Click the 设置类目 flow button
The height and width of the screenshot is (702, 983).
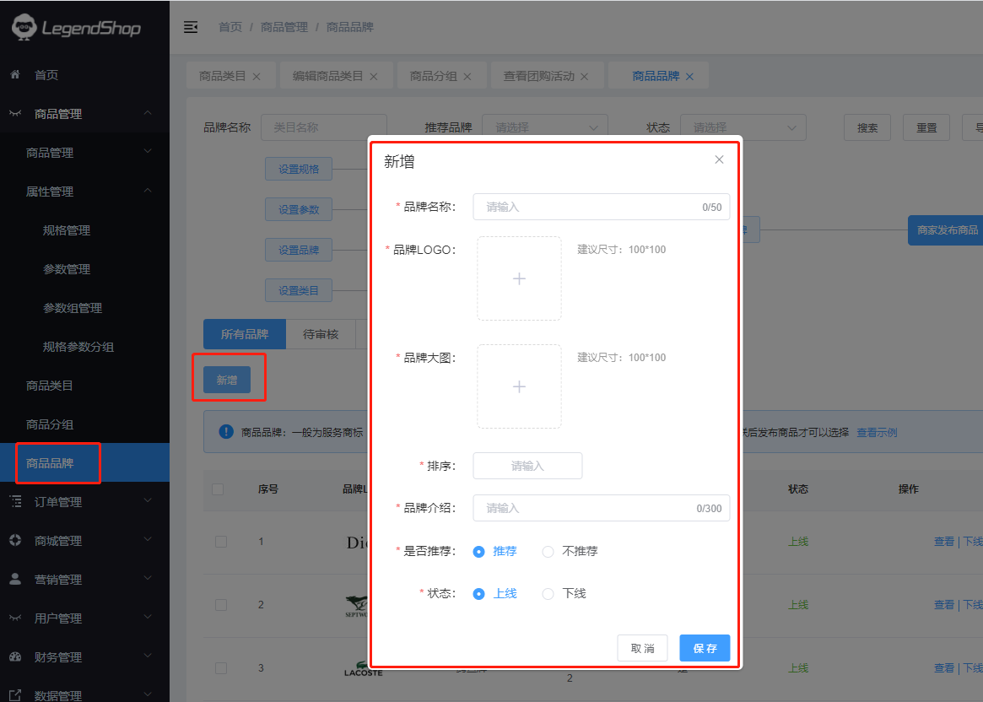pos(299,291)
